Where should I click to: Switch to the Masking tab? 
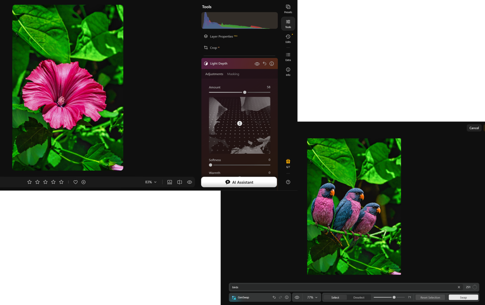(x=233, y=74)
